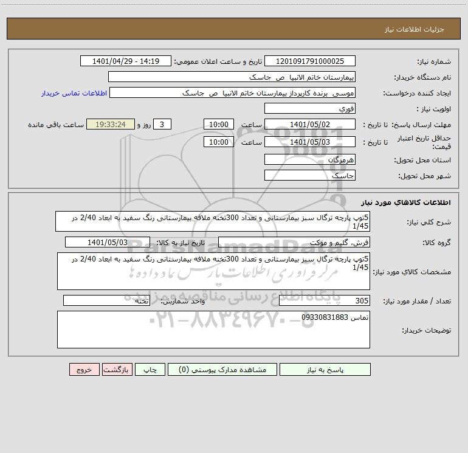Click the واحد شمارش field تخته
468x453 pixels.
106,301
